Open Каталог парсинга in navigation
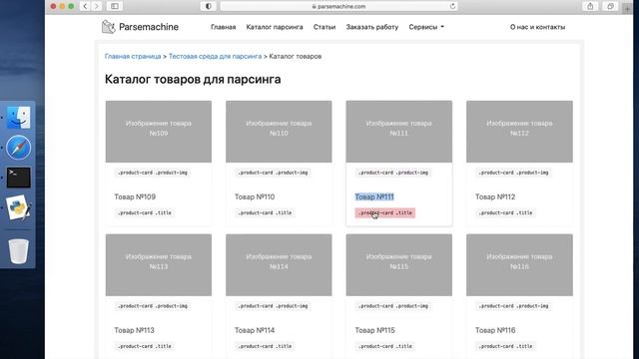Image resolution: width=639 pixels, height=359 pixels. click(275, 27)
